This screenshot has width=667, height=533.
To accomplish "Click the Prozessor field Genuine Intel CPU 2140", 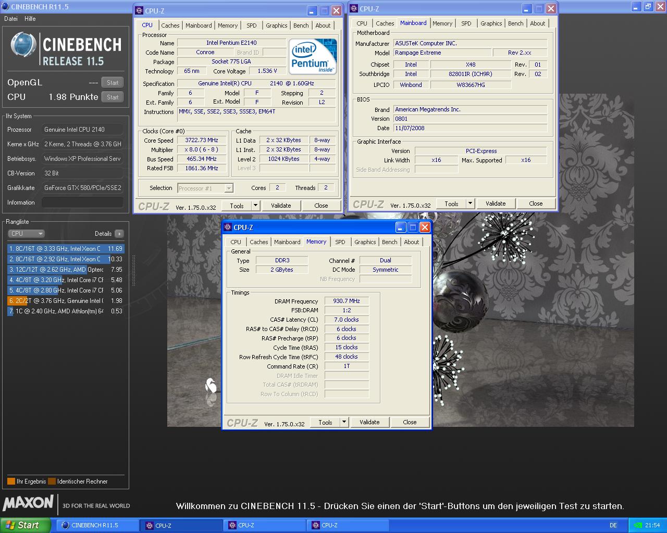I will pos(82,130).
